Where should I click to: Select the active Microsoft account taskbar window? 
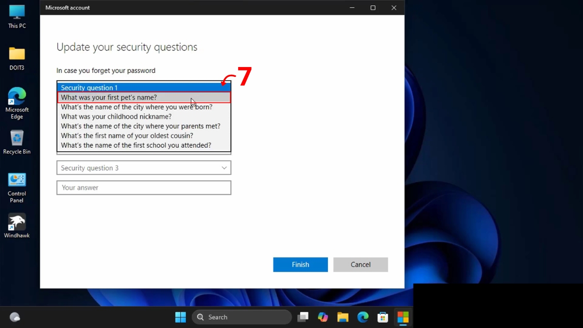click(x=403, y=317)
